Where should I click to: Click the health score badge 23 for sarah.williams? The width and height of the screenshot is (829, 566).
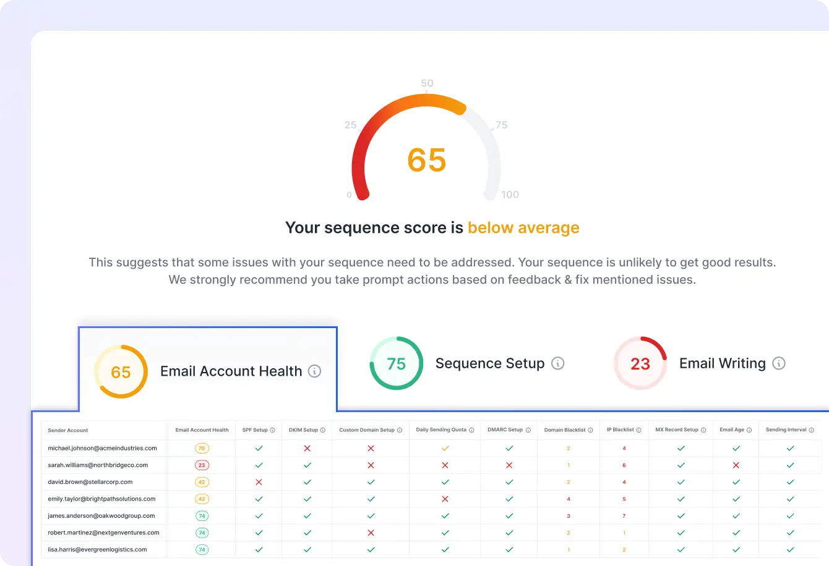pos(202,465)
